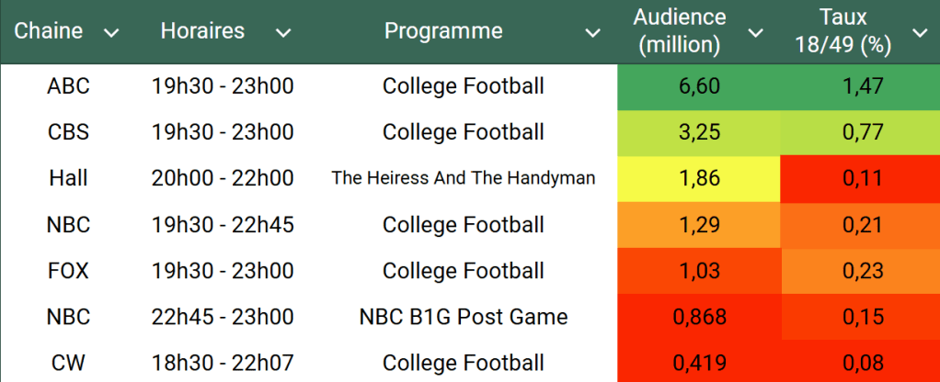Click the 20h00 - 22h00 time cell
940x382 pixels.
click(x=223, y=178)
